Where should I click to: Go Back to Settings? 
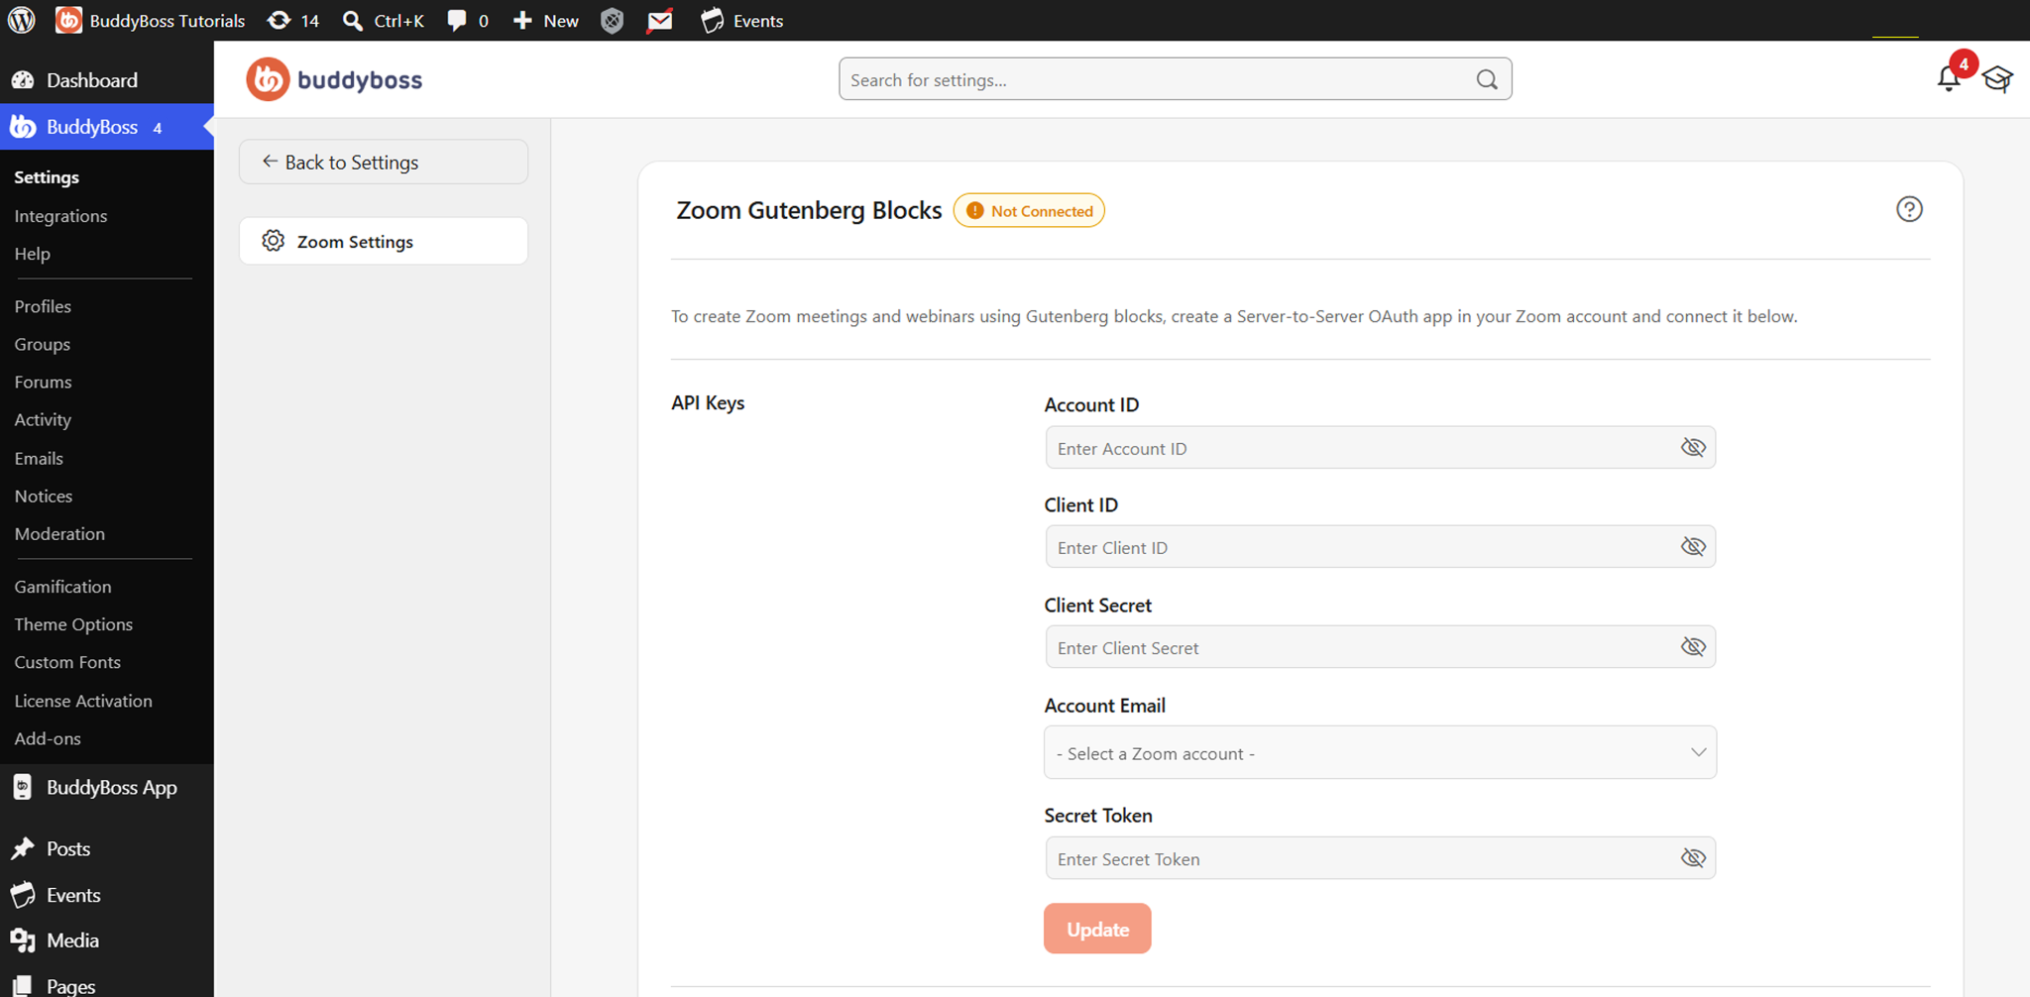pos(384,162)
